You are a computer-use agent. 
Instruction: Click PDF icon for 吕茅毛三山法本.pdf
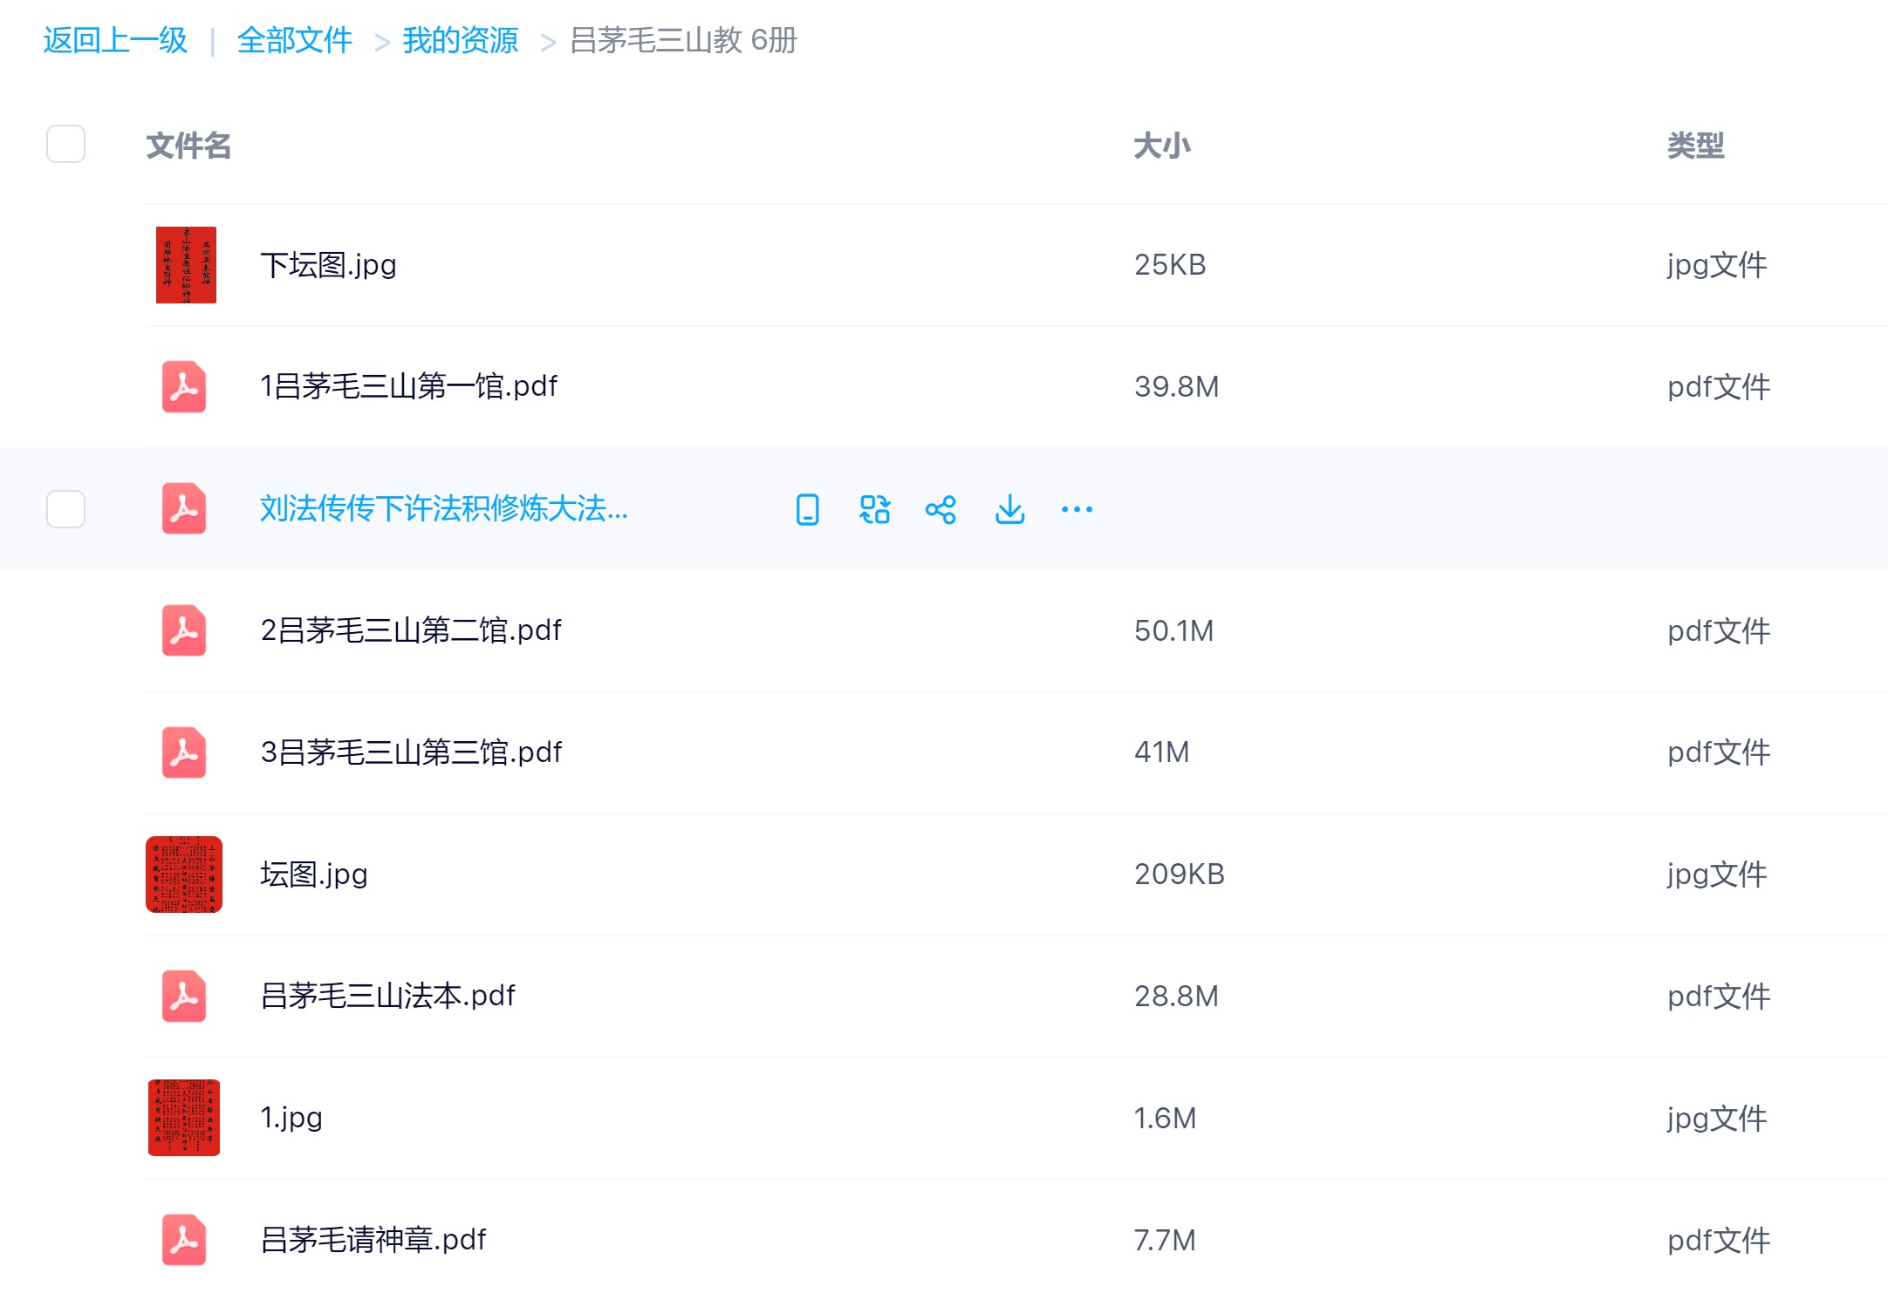tap(184, 996)
